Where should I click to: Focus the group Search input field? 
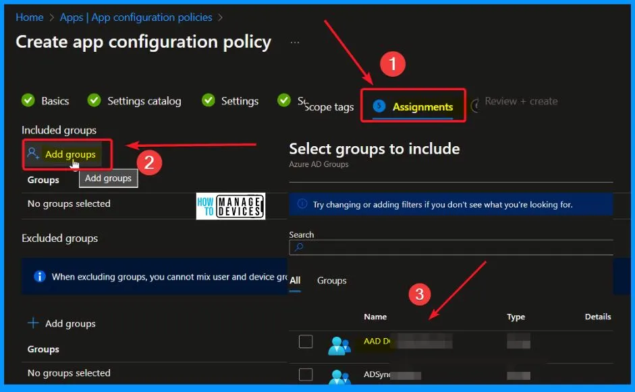click(x=451, y=247)
